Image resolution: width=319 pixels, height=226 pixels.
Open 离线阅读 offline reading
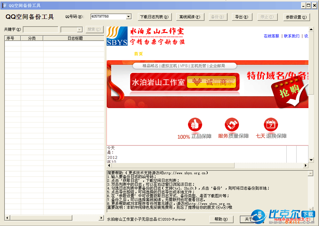[x=190, y=17]
